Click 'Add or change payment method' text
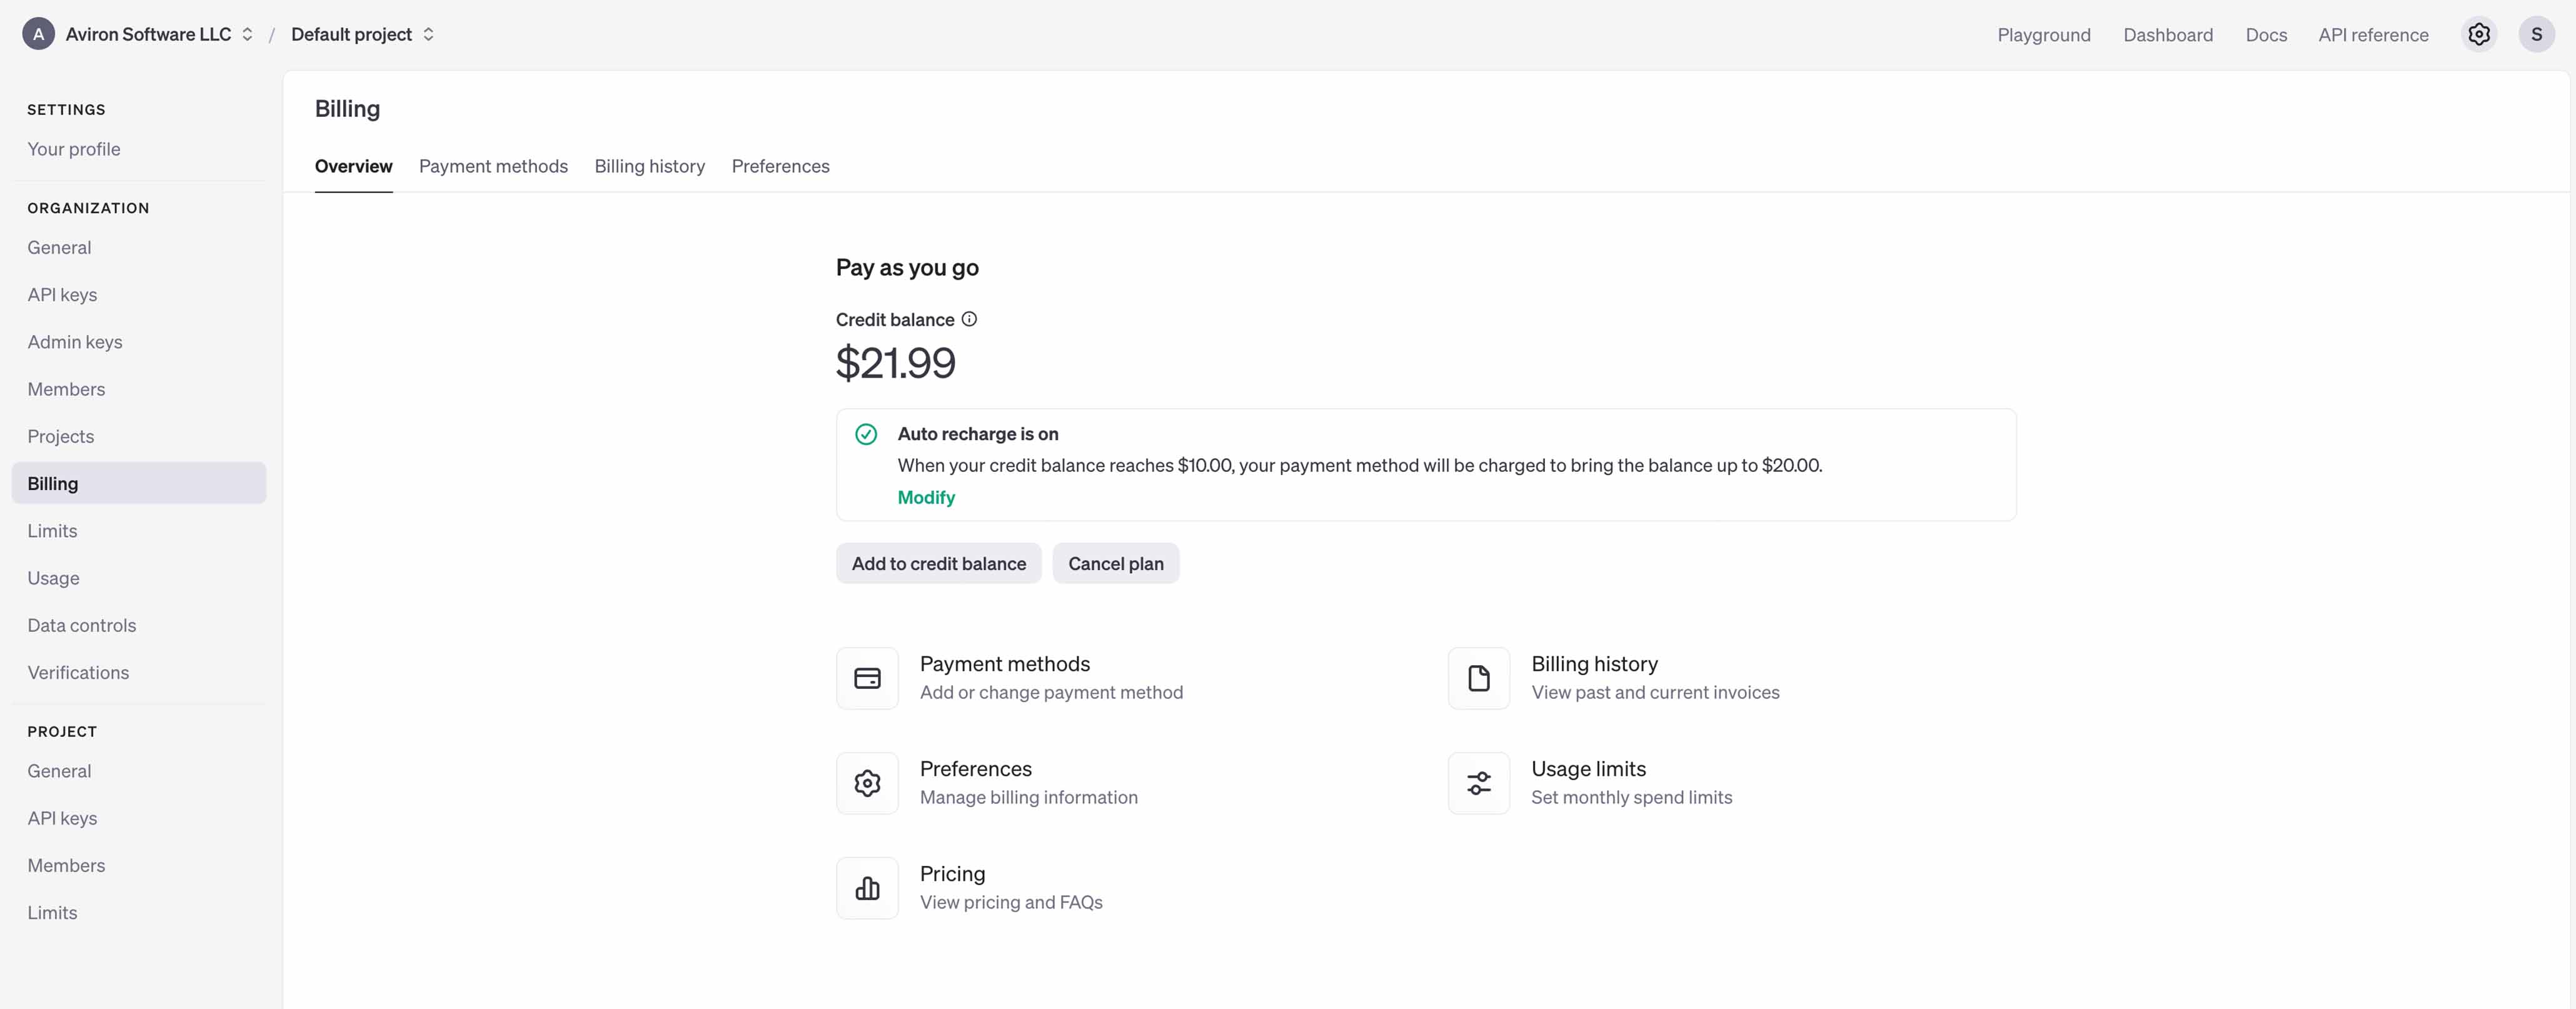The height and width of the screenshot is (1009, 2576). point(1051,692)
